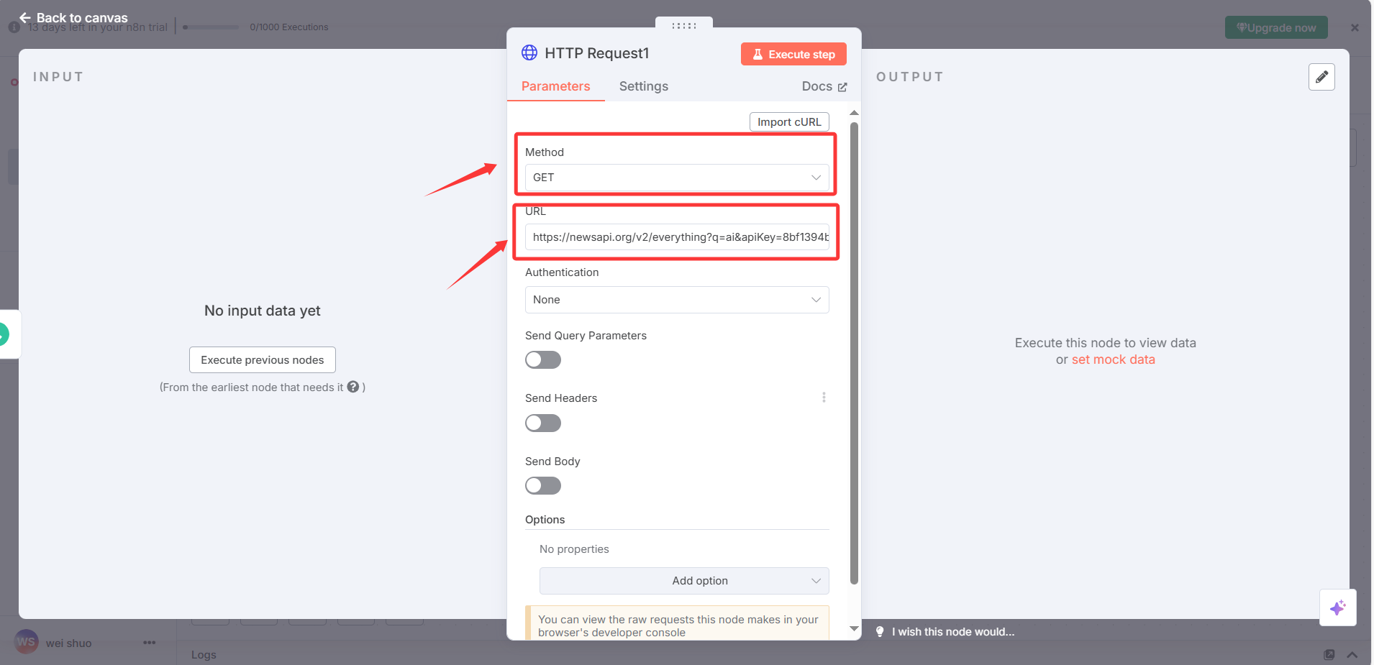The image size is (1374, 665).
Task: Click the executions usage progress bar
Action: click(x=211, y=27)
